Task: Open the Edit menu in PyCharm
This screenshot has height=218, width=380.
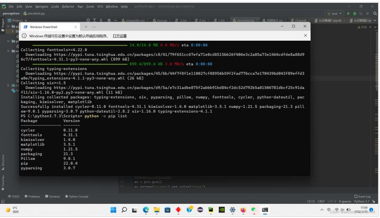Action: [x=19, y=7]
